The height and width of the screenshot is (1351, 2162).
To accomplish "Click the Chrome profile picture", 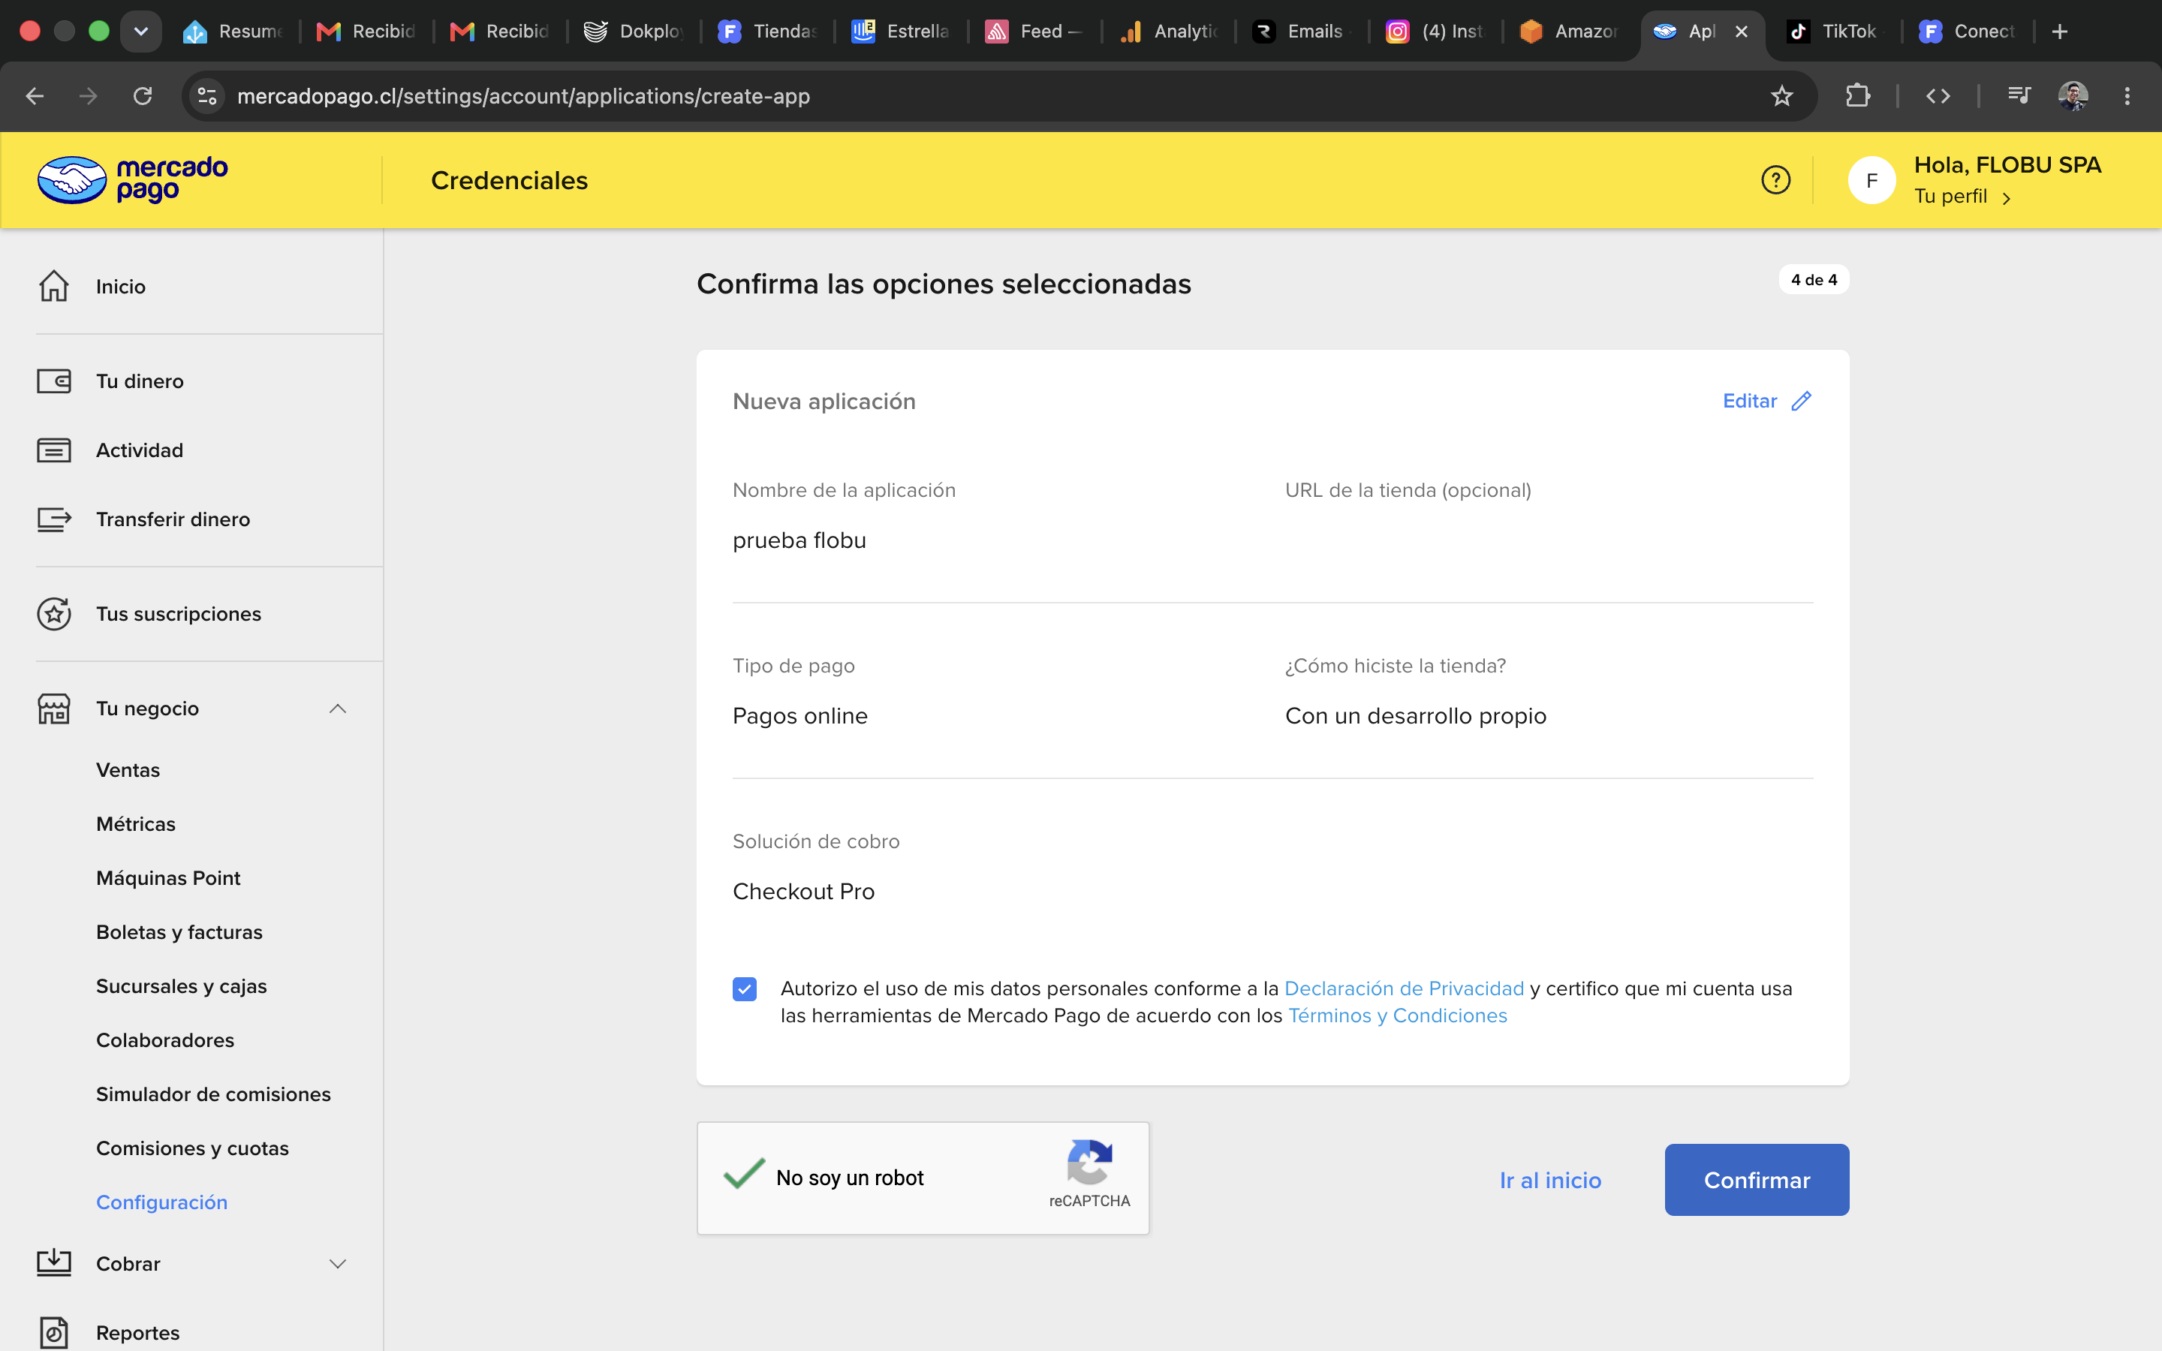I will point(2073,95).
